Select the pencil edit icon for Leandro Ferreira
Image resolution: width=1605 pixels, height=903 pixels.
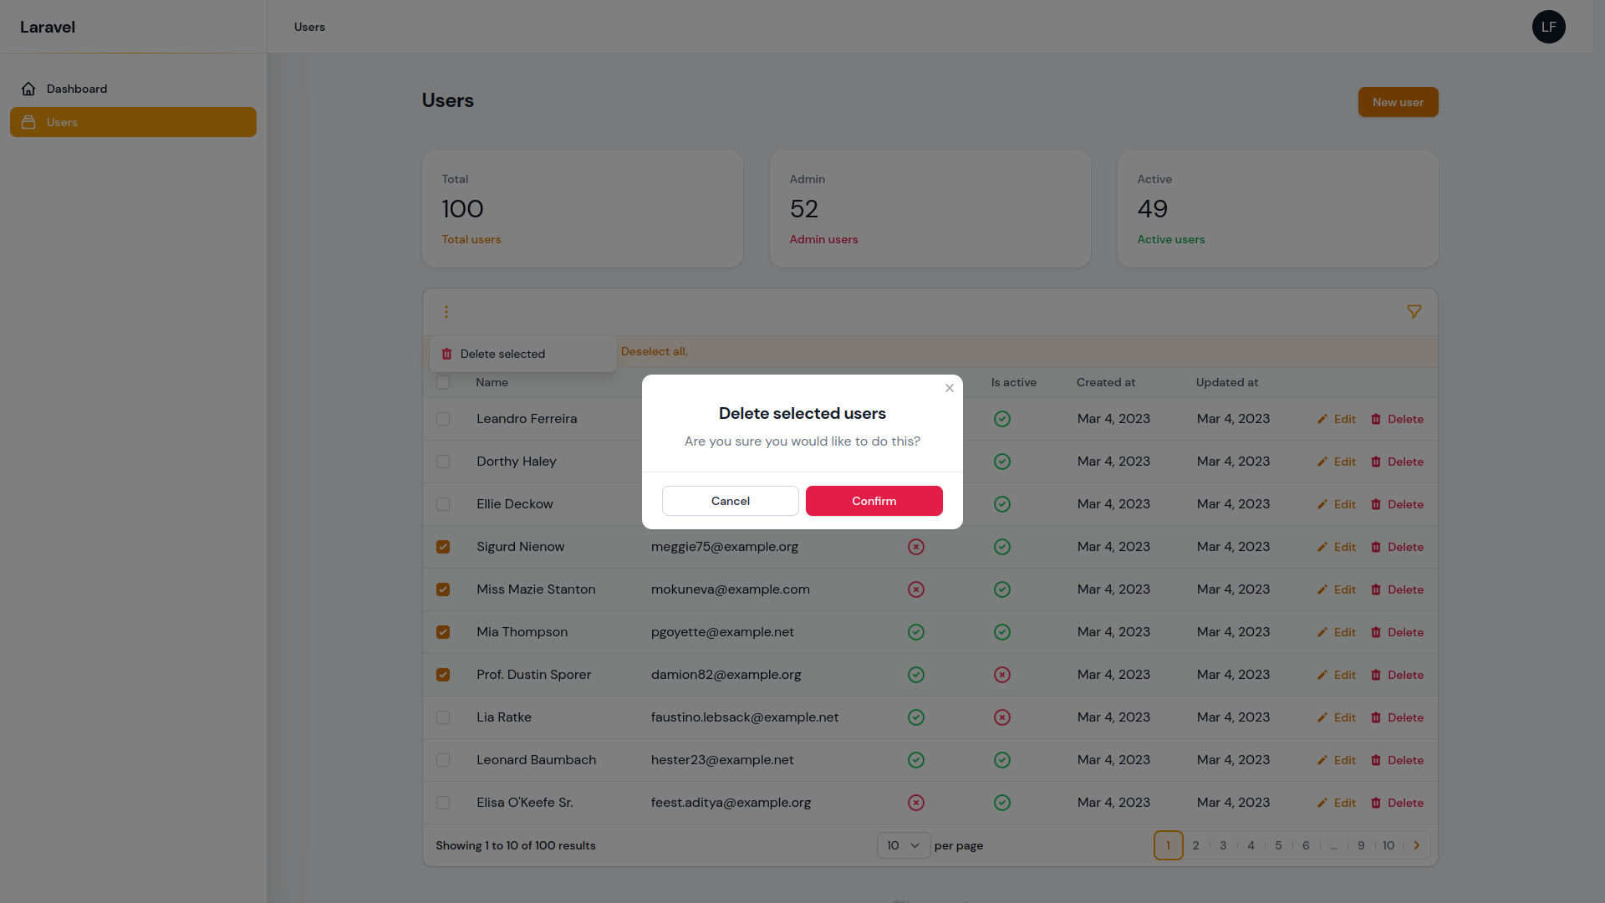click(x=1323, y=419)
